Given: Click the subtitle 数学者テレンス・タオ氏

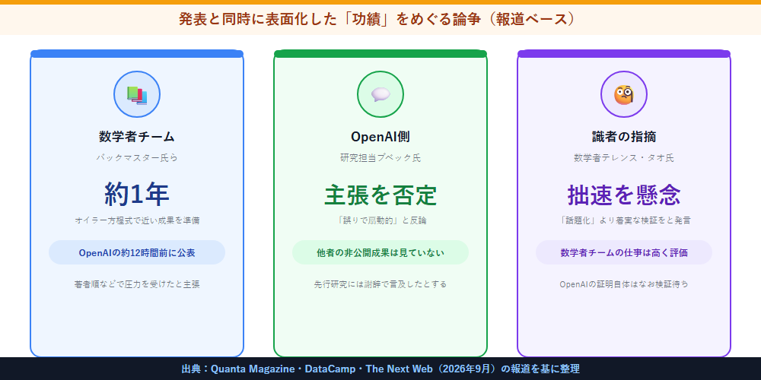Looking at the screenshot, I should point(624,158).
